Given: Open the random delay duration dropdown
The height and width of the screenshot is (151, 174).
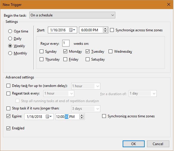Looking at the screenshot, I should click(x=86, y=86).
